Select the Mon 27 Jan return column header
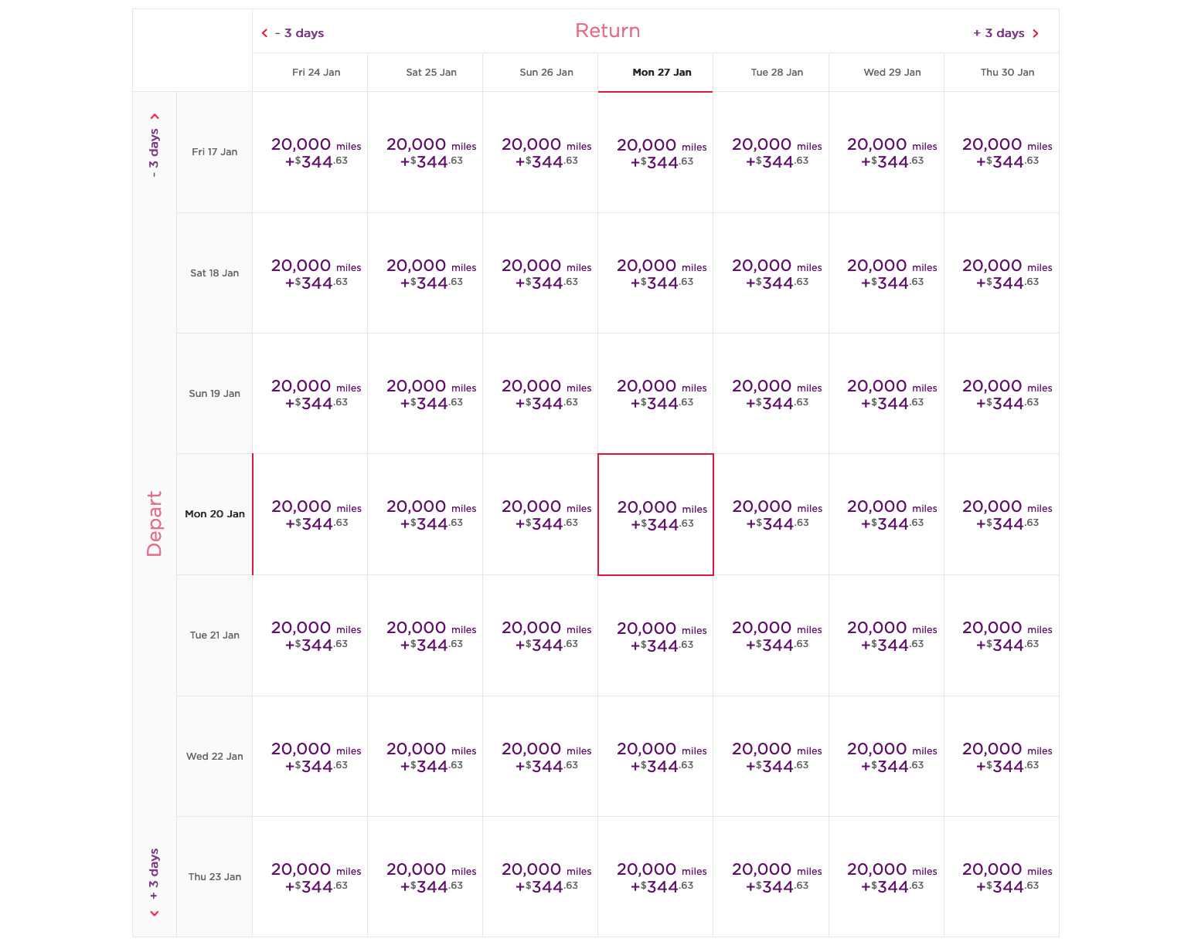Screen dimensions: 1191x952 coord(655,73)
